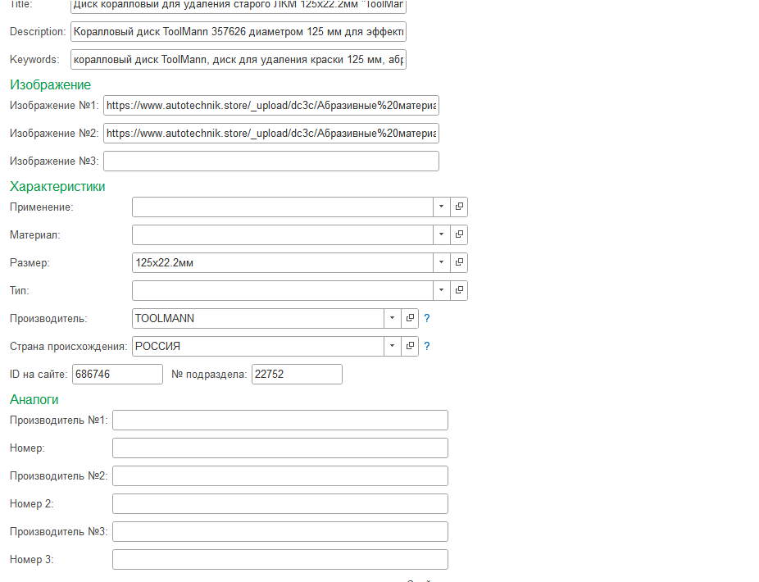Open the Страна происхождения dropdown arrow
Screen dimensions: 759x582
(393, 347)
